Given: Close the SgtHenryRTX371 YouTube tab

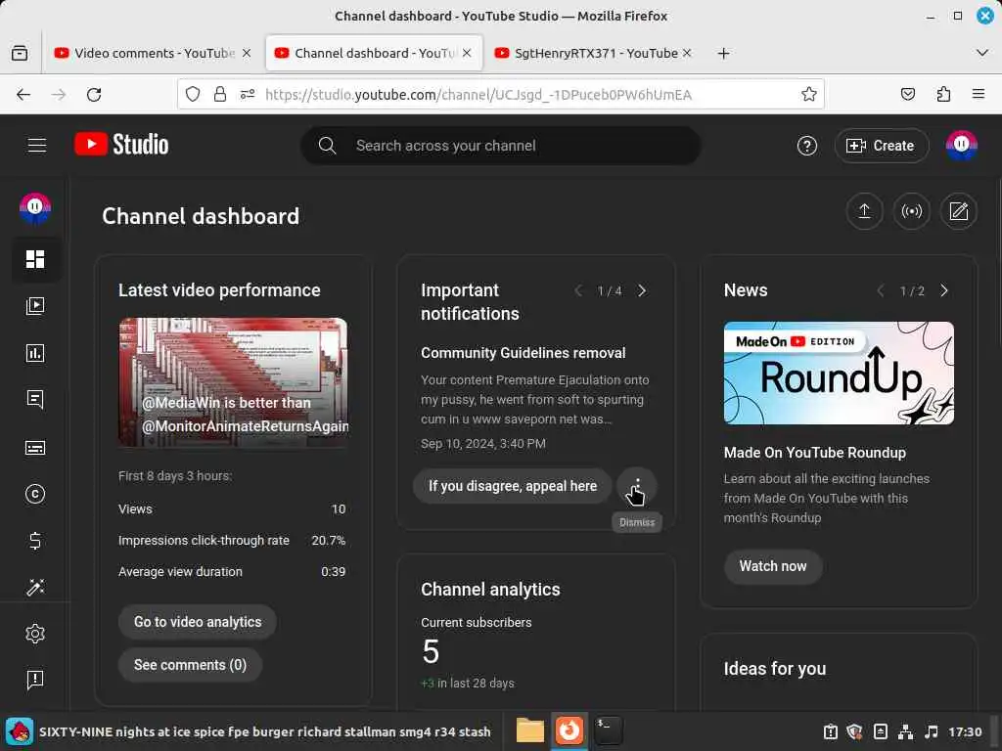Looking at the screenshot, I should (x=687, y=53).
